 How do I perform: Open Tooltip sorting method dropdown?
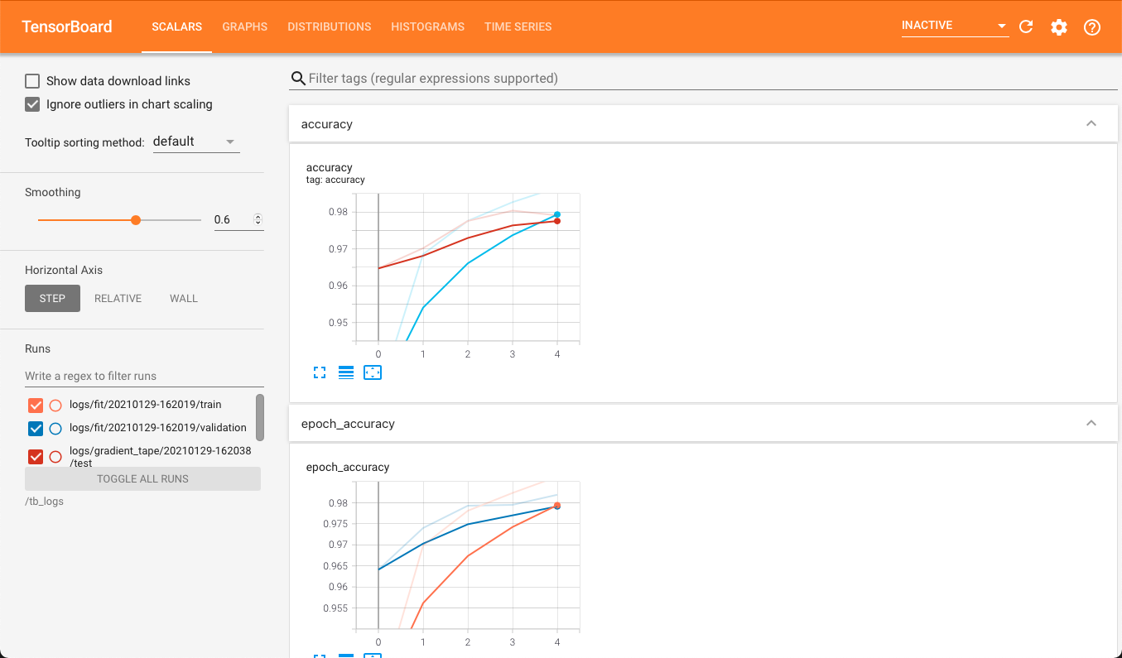point(196,142)
